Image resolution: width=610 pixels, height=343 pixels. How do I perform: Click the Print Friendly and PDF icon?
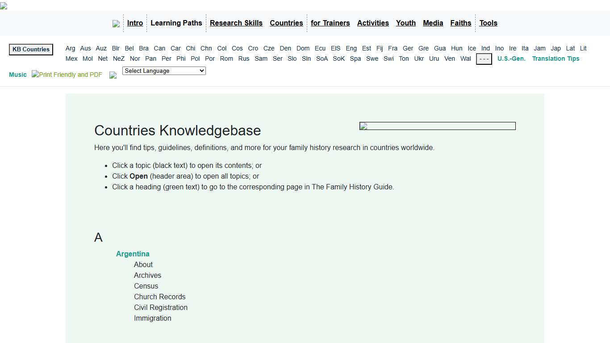point(66,75)
